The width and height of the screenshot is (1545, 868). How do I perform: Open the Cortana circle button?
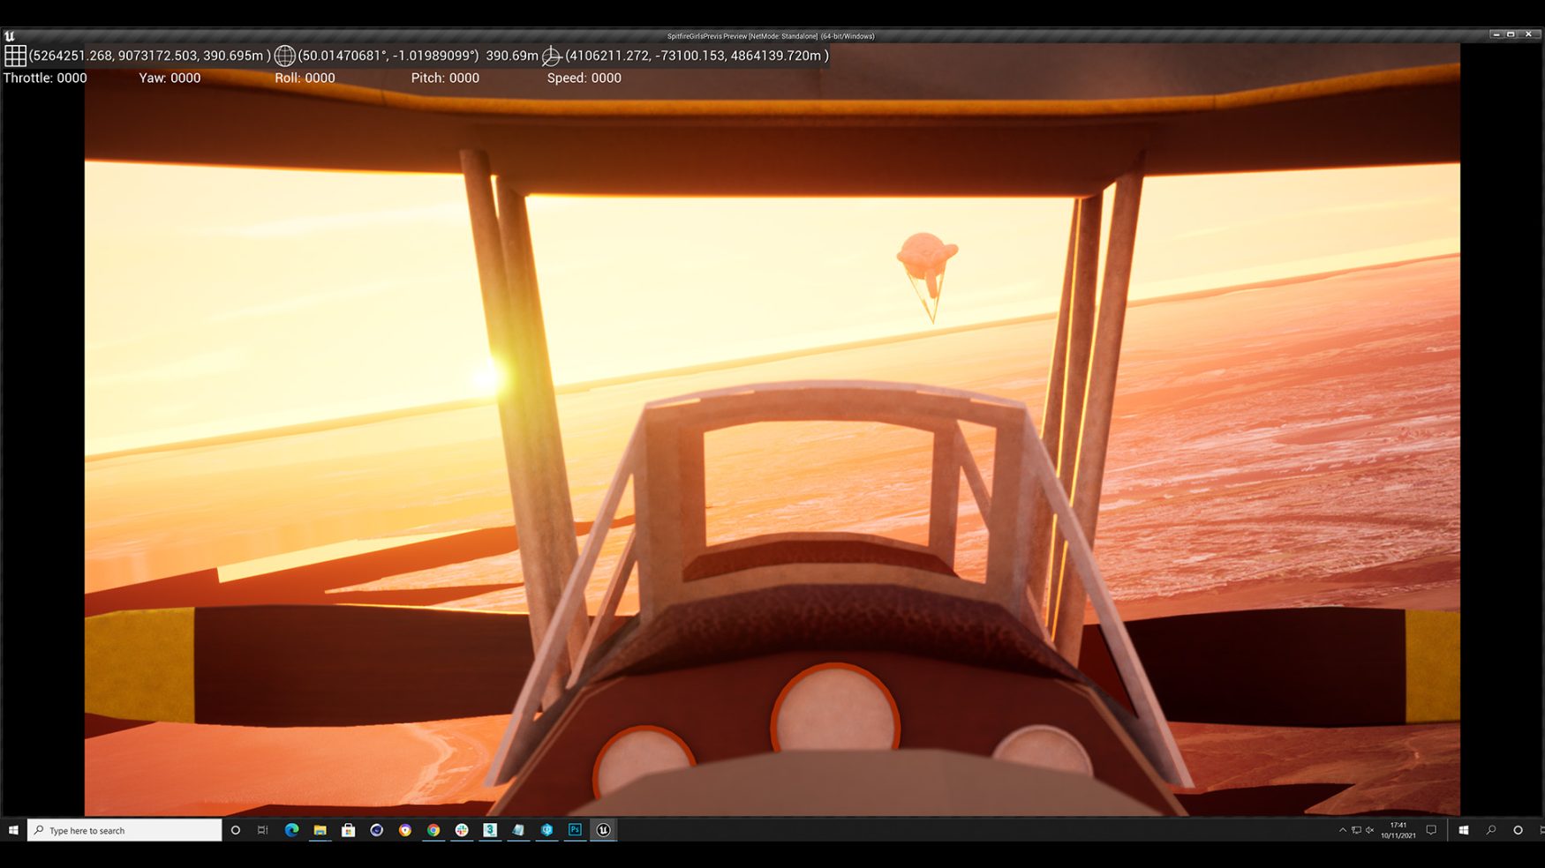(235, 830)
